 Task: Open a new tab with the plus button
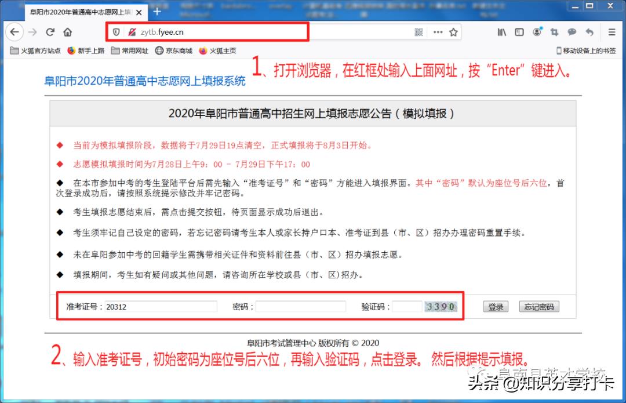click(x=157, y=12)
